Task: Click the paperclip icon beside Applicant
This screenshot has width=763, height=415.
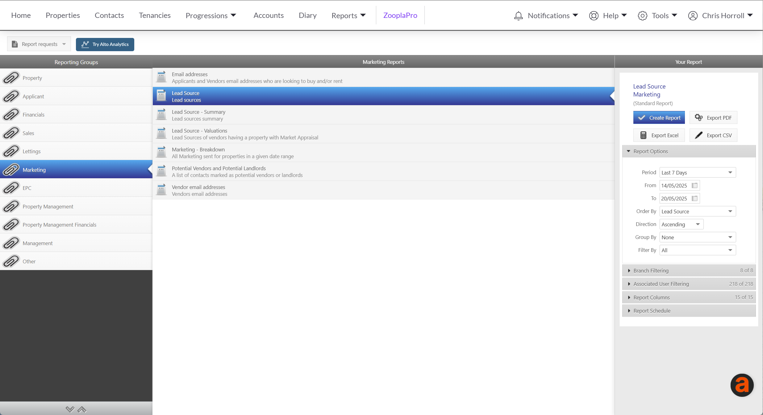Action: [11, 96]
